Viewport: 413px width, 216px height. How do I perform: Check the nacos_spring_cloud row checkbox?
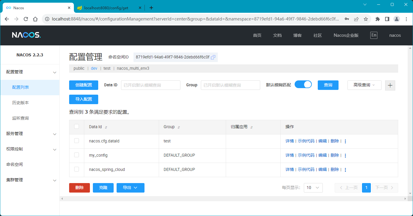(x=77, y=169)
